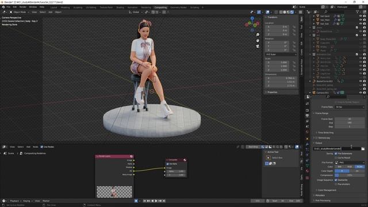Viewport: 368px width, 207px height.
Task: Open the Blender logo menu
Action: 3,7
